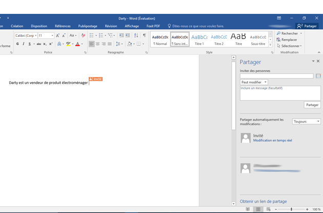Image resolution: width=323 pixels, height=213 pixels.
Task: Increase the font size
Action: [x=58, y=35]
